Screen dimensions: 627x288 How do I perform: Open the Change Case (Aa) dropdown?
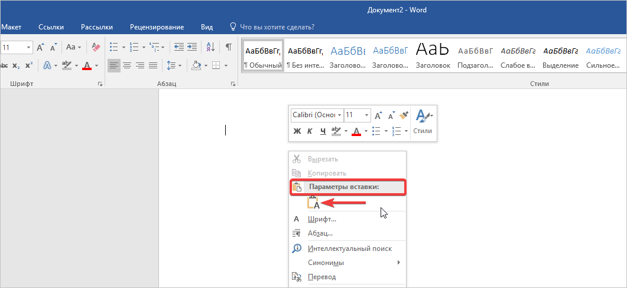pyautogui.click(x=74, y=47)
